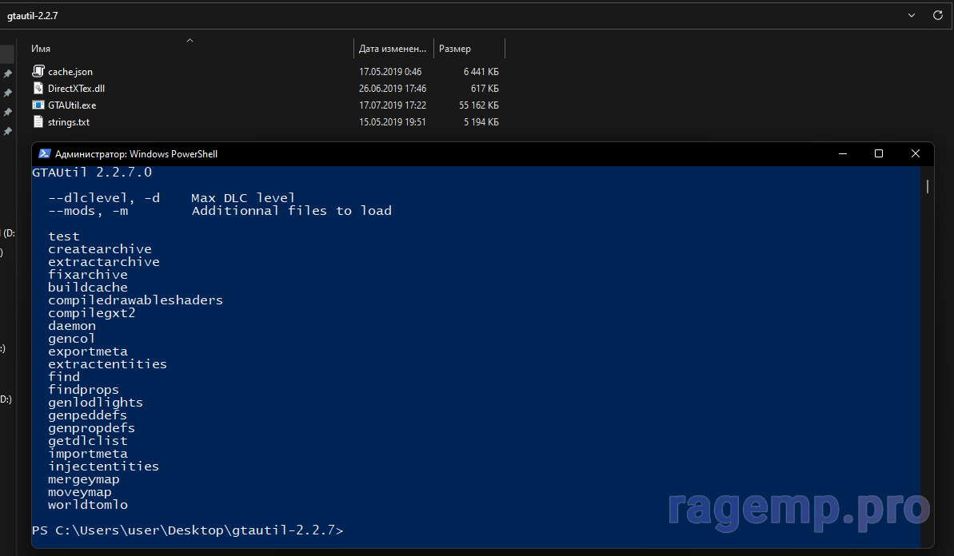Sort by the Дата изменения column header

coord(391,49)
